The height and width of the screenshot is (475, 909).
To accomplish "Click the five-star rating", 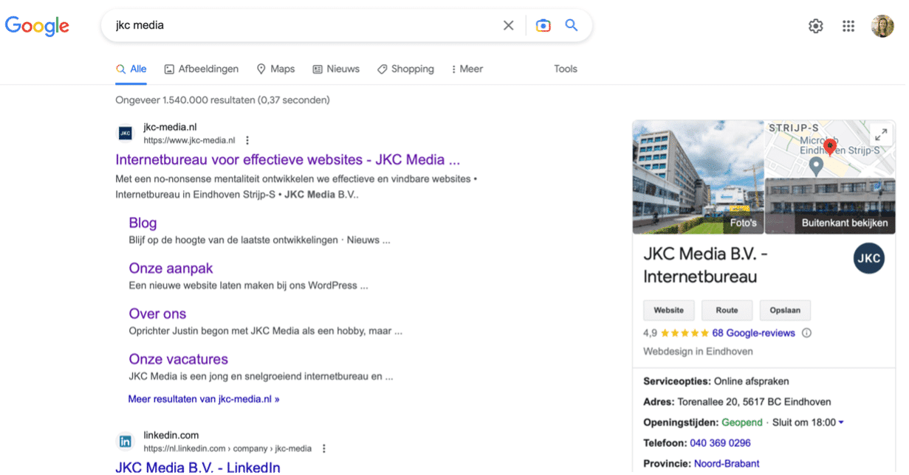I will (x=685, y=333).
